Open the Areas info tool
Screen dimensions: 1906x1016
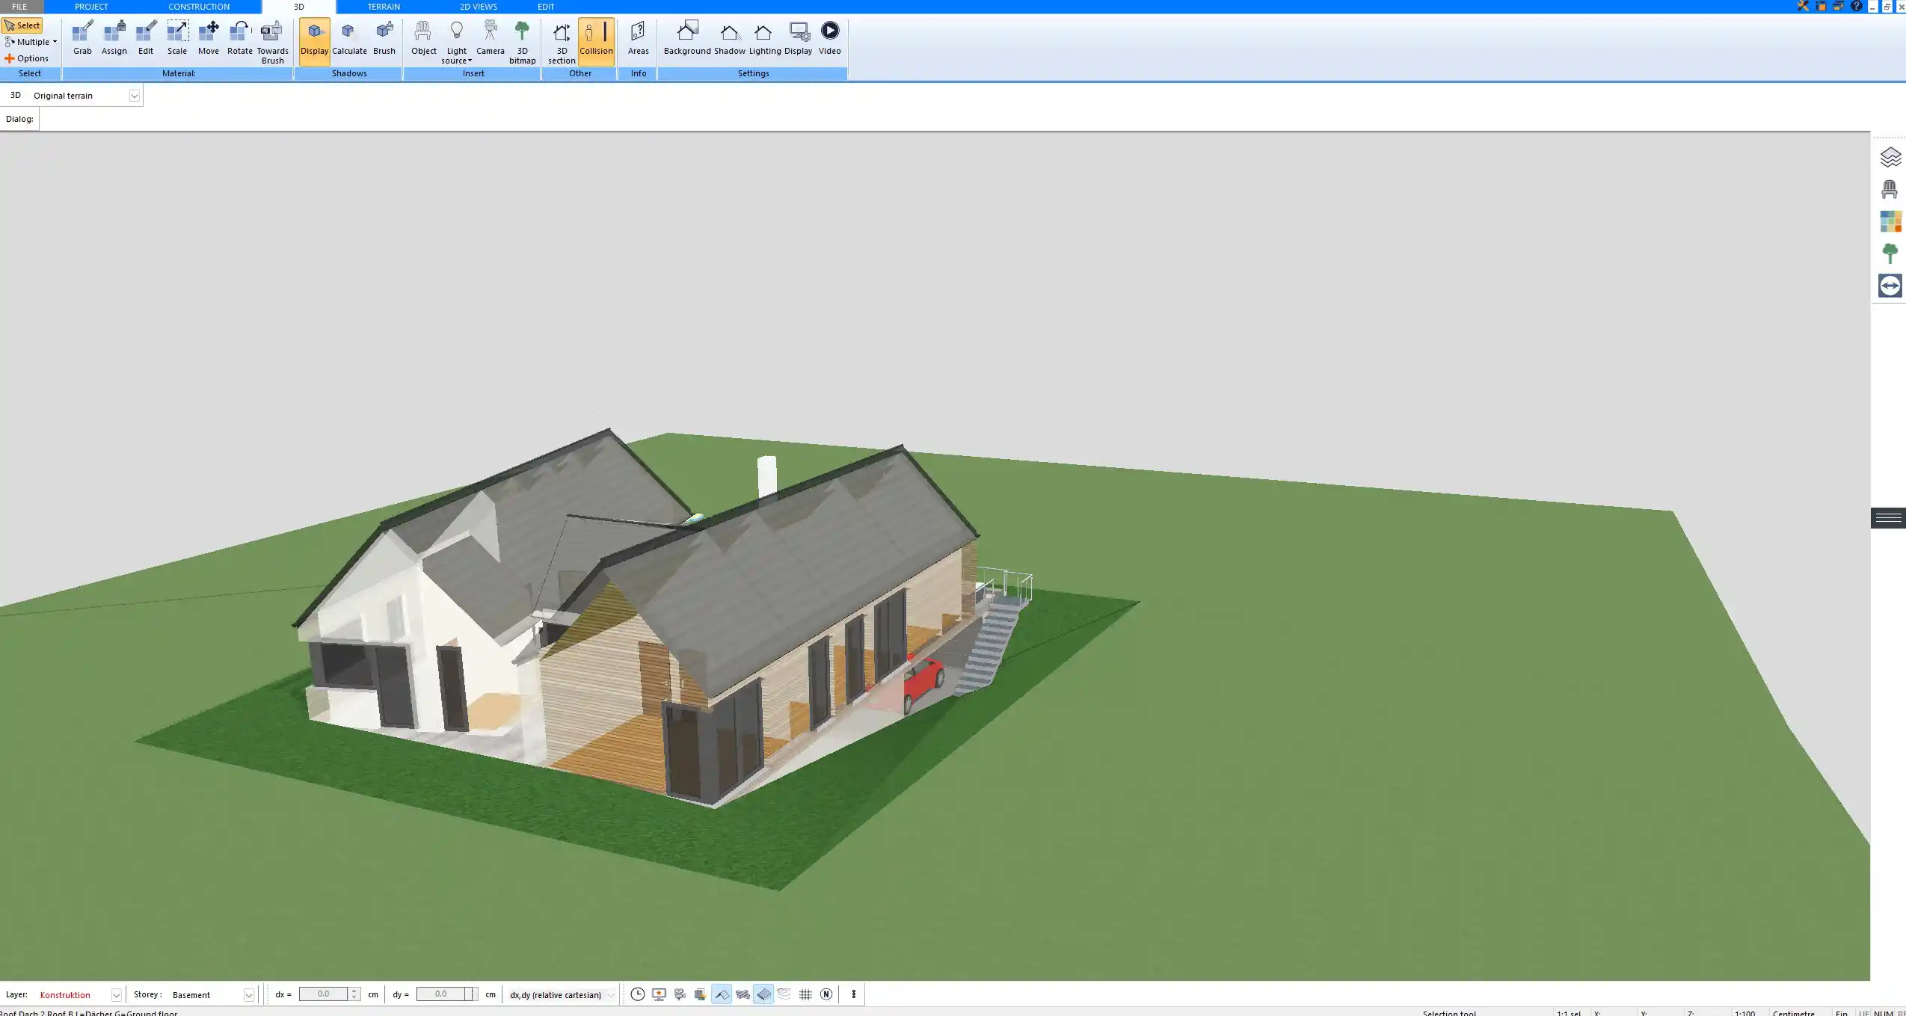click(x=638, y=38)
